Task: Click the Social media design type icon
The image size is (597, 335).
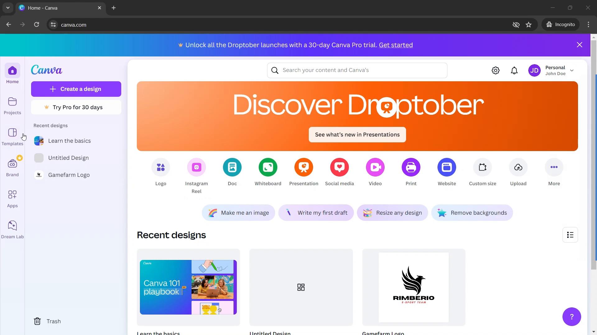Action: click(340, 167)
